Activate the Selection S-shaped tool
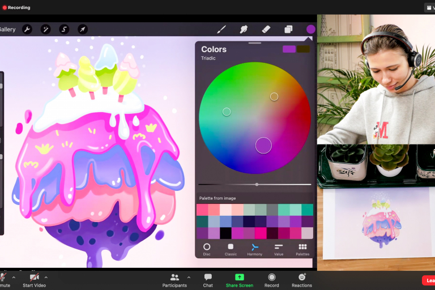The width and height of the screenshot is (435, 290). tap(64, 29)
